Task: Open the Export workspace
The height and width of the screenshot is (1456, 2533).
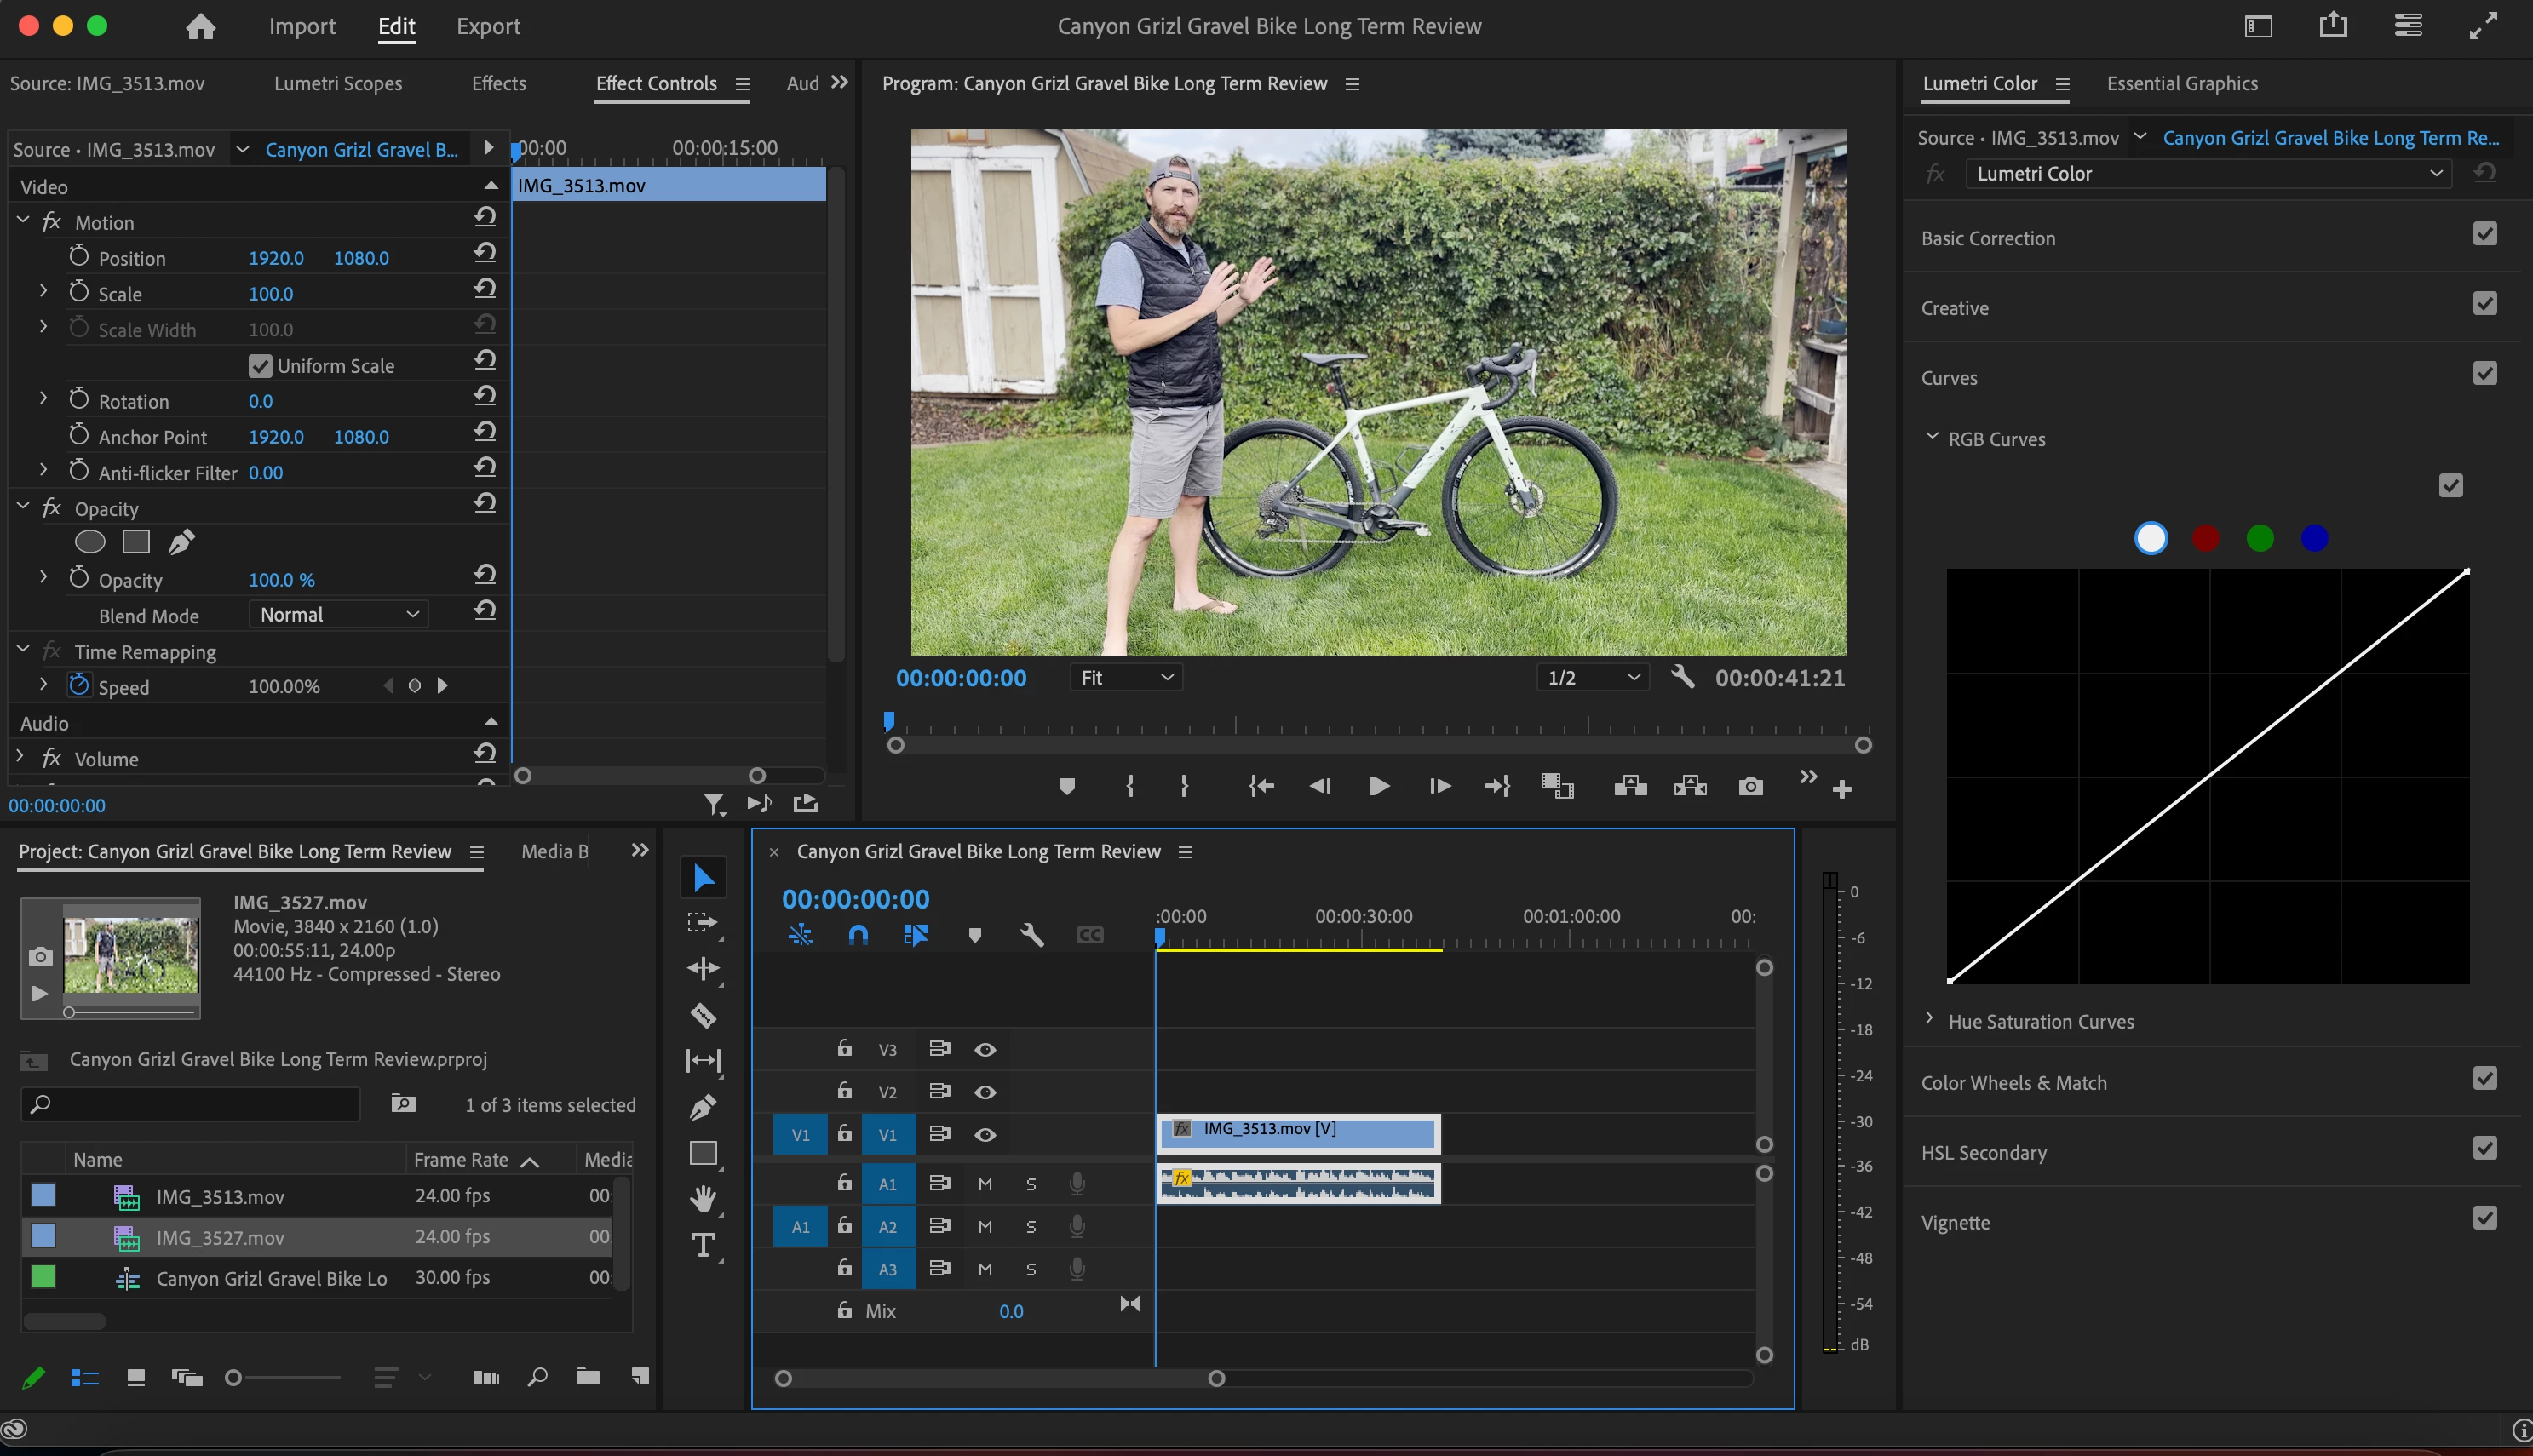Action: pyautogui.click(x=488, y=27)
